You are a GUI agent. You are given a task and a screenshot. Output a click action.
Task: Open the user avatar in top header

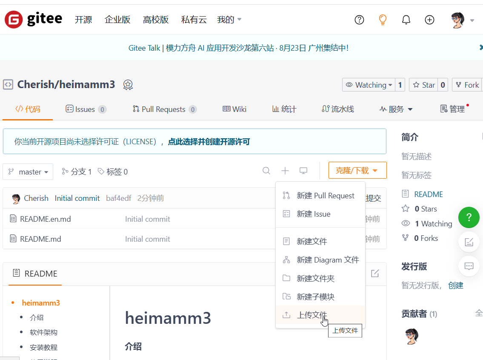[x=457, y=20]
